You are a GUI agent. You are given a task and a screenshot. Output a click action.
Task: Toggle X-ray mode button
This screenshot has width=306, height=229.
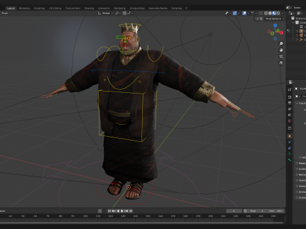point(261,13)
